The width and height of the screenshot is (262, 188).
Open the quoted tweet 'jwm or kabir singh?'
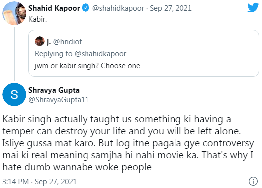pos(144,53)
